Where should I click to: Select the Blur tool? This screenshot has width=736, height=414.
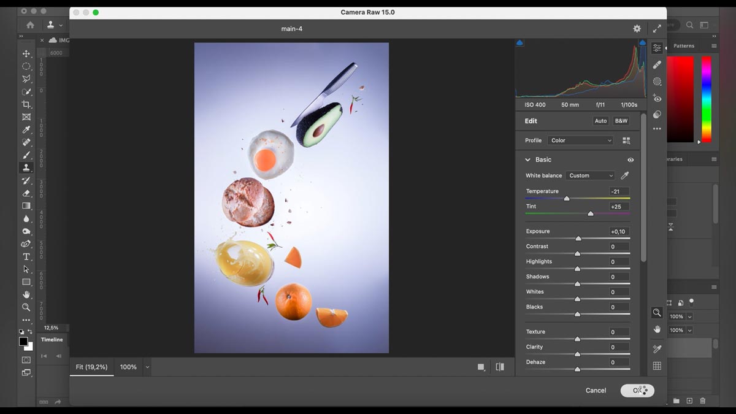pyautogui.click(x=26, y=218)
